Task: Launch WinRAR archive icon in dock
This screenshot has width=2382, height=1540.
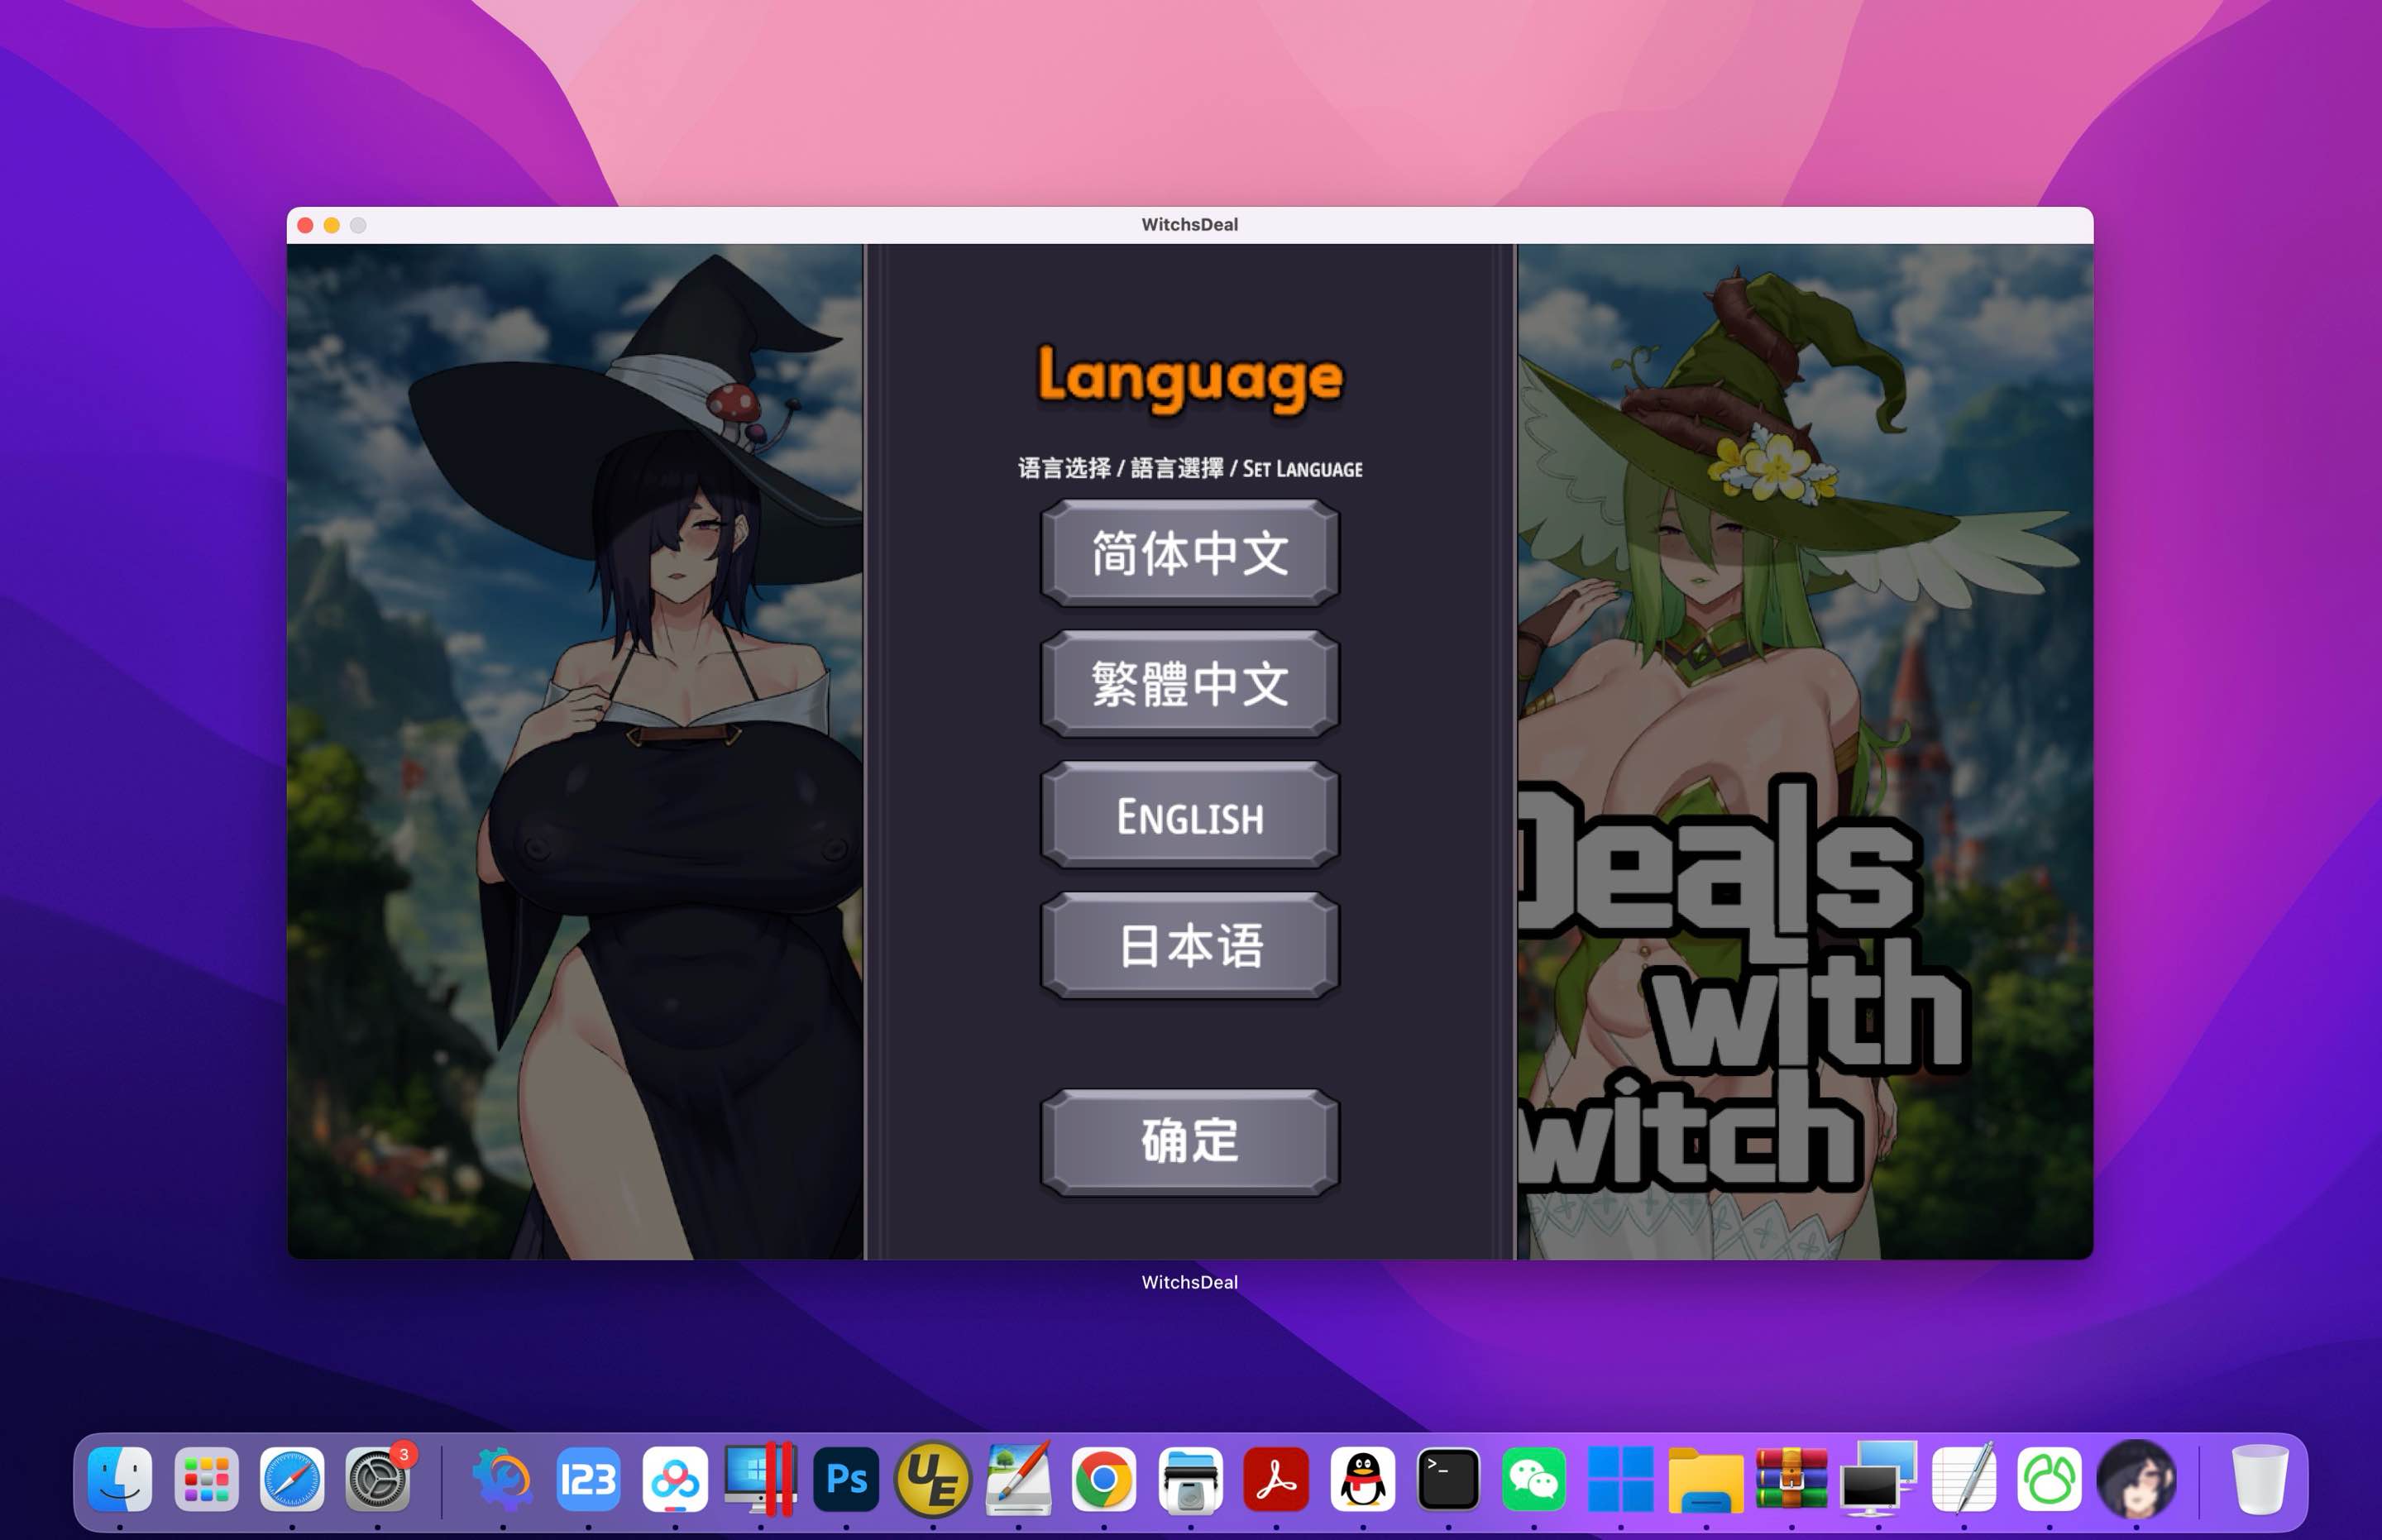Action: [1791, 1479]
